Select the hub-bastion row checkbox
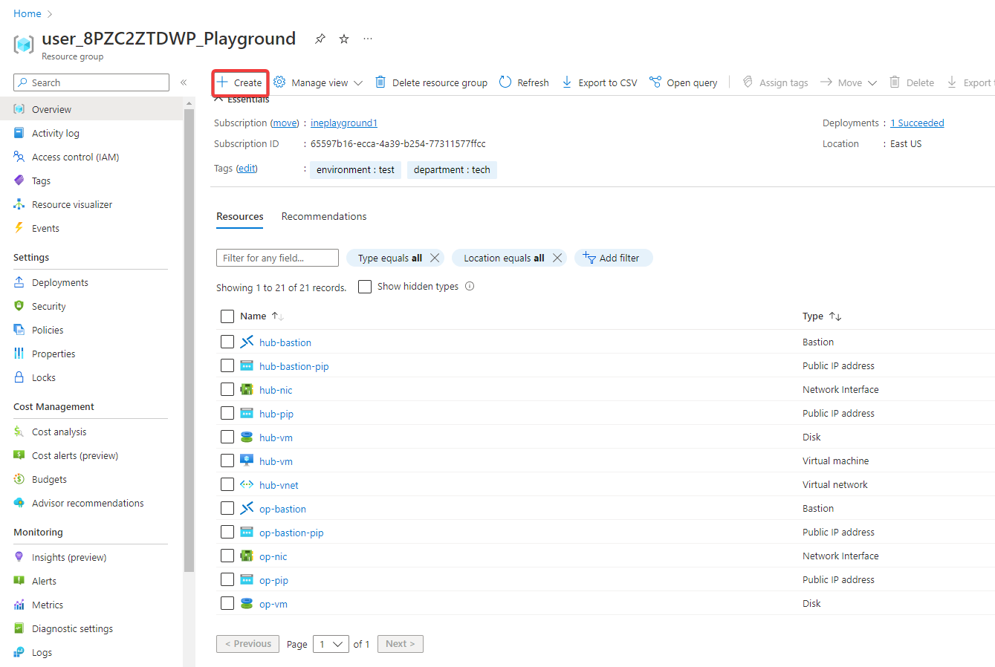The width and height of the screenshot is (995, 667). (x=227, y=342)
